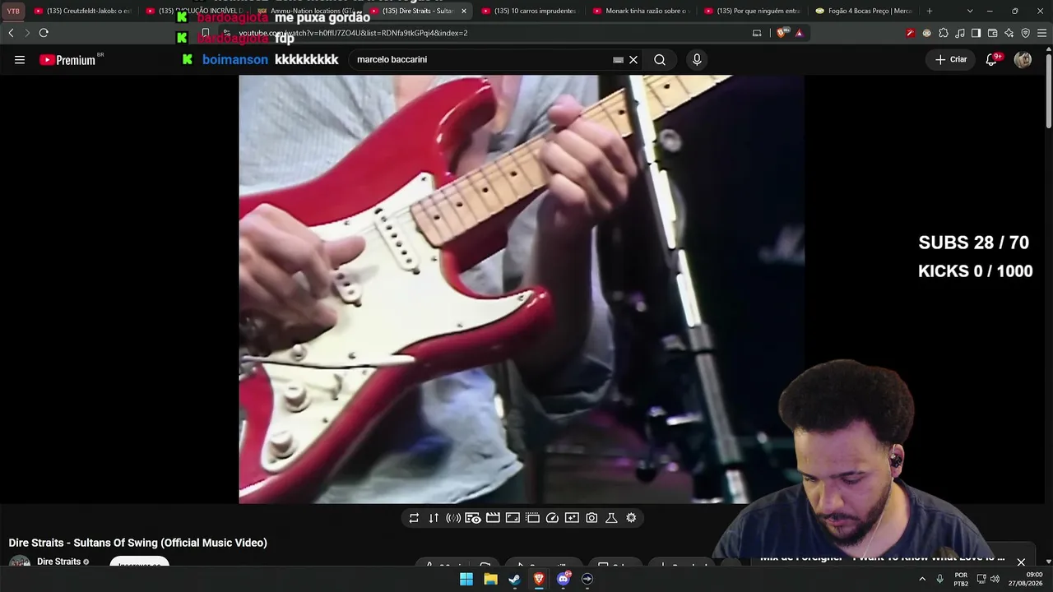Open the browser main menu
The image size is (1053, 592).
coord(1041,33)
